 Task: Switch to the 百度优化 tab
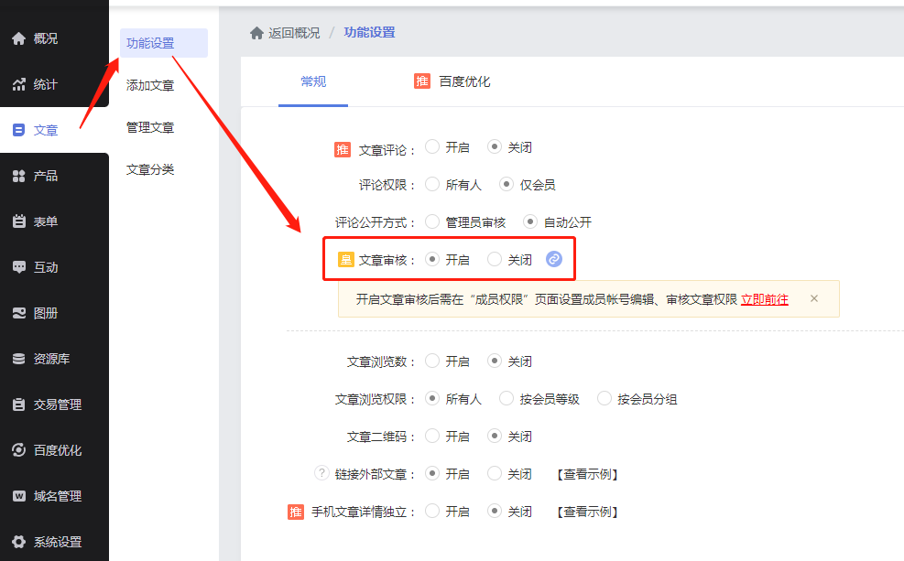[x=452, y=81]
